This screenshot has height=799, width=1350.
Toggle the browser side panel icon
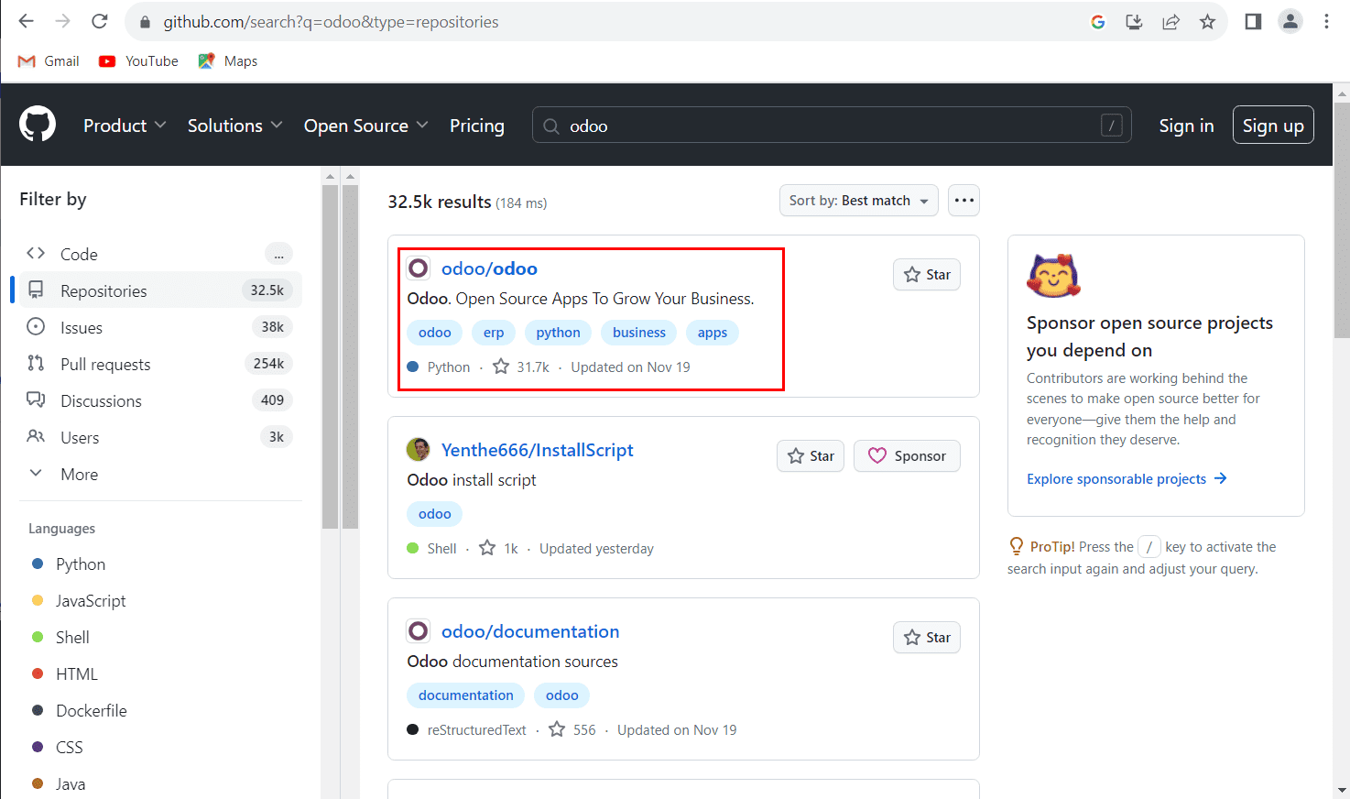pos(1253,22)
